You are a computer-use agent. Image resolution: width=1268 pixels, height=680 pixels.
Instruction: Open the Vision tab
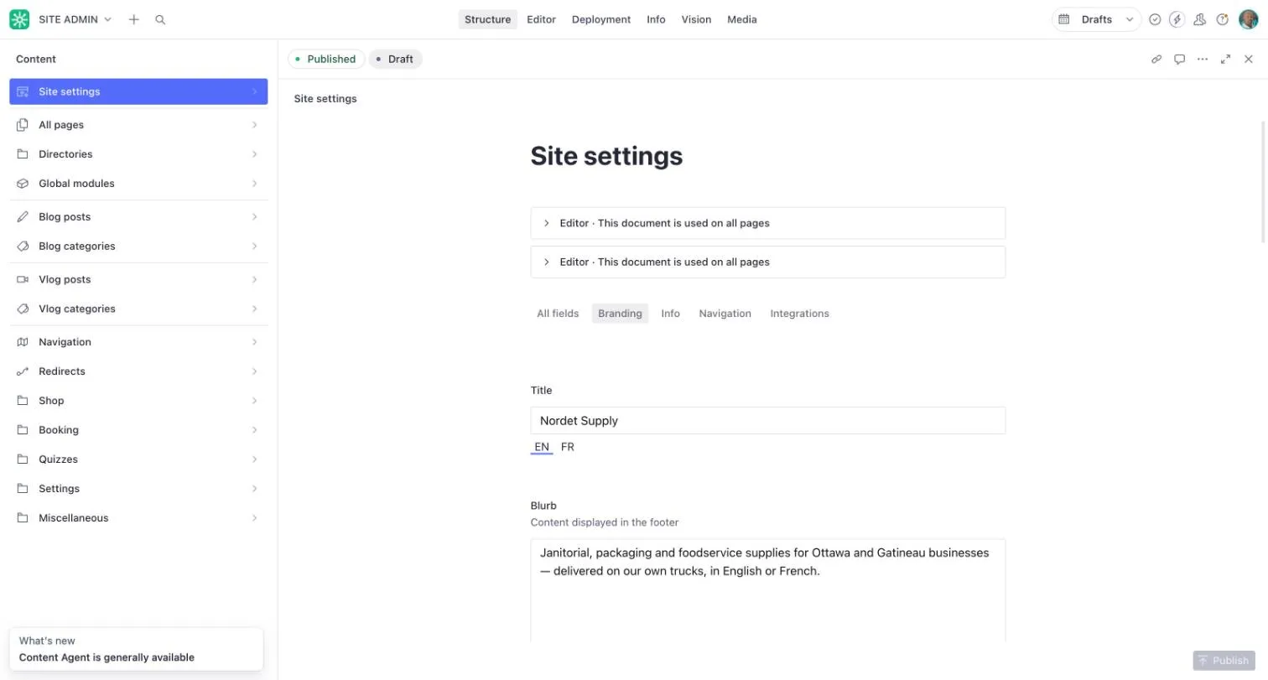coord(696,19)
